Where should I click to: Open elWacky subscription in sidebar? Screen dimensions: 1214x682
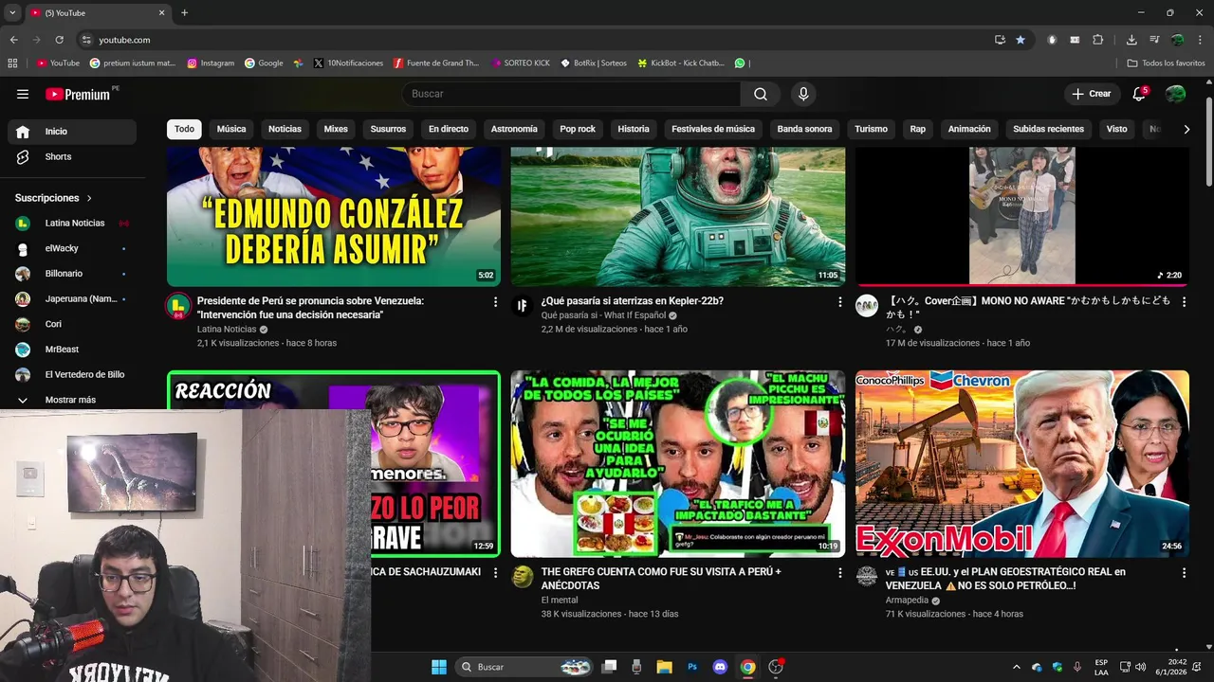click(72, 248)
